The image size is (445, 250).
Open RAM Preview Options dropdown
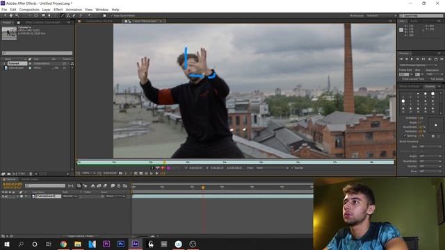pyautogui.click(x=419, y=65)
